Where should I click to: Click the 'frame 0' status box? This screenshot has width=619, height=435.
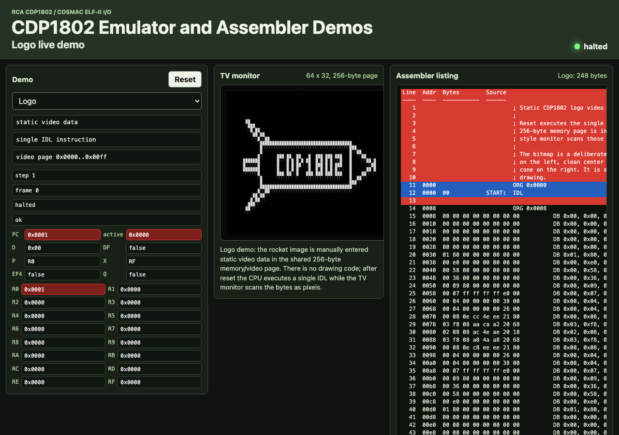click(x=107, y=190)
